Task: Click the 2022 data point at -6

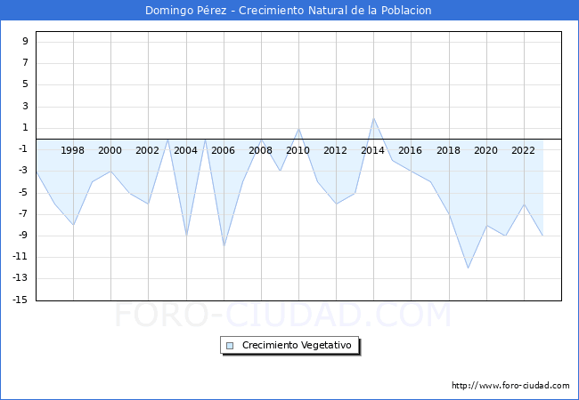Action: [524, 204]
